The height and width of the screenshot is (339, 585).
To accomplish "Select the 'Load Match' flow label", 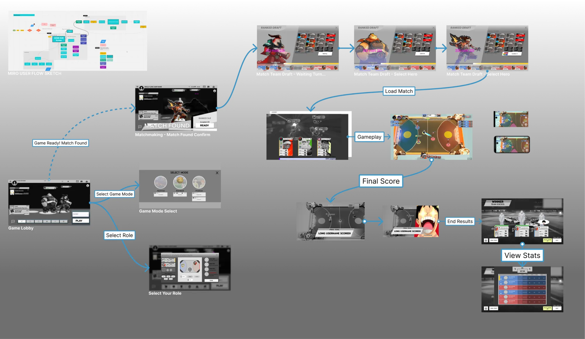I will pos(399,91).
